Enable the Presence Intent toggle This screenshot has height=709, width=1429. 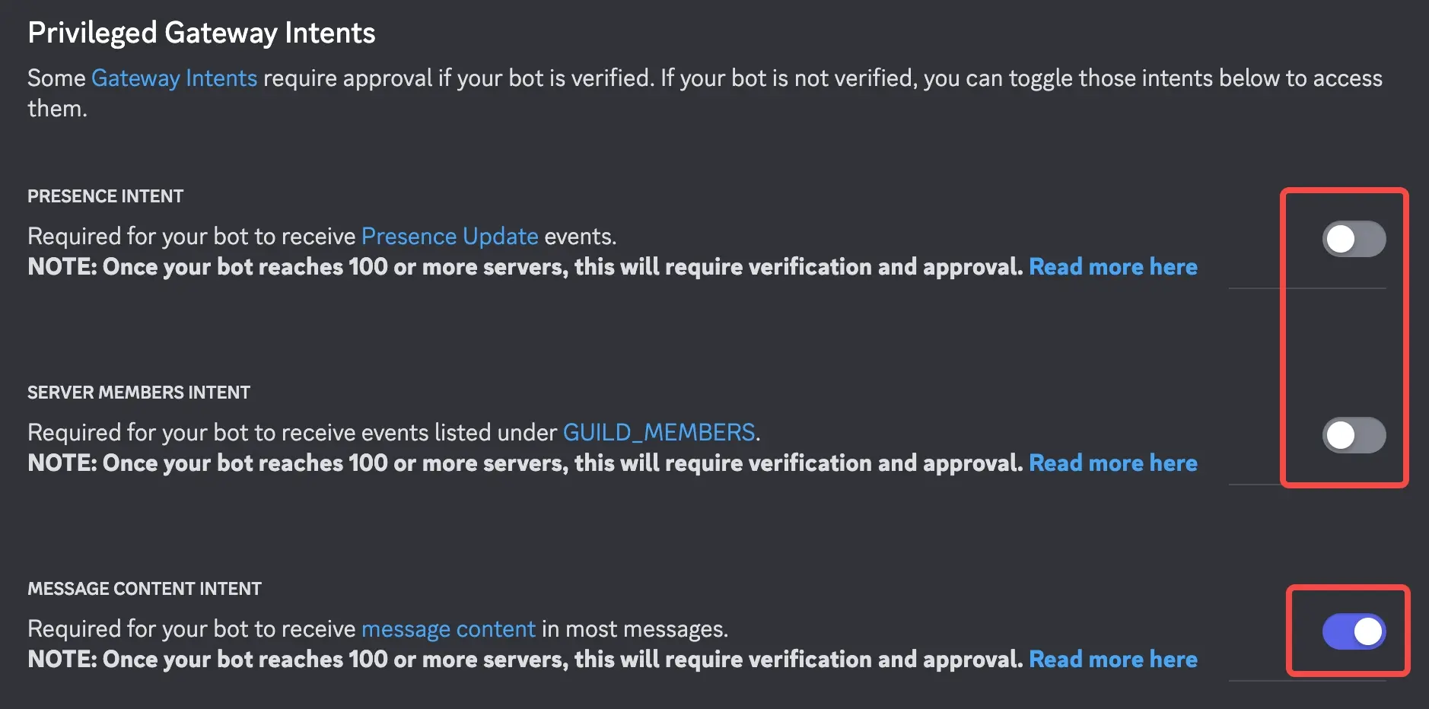[x=1354, y=239]
